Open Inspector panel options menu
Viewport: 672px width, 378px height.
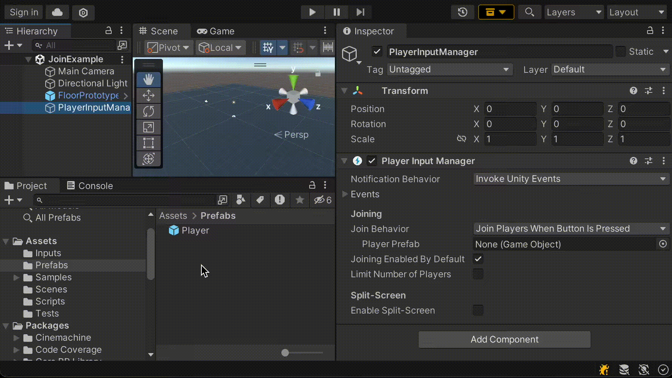coord(663,31)
